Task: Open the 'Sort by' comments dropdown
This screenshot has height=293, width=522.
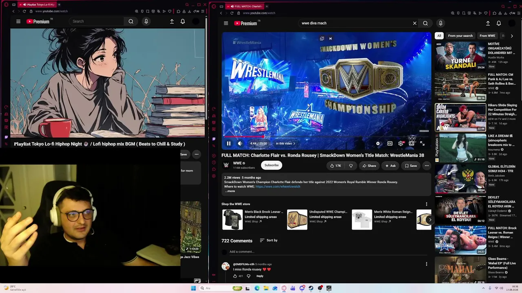Action: point(269,241)
